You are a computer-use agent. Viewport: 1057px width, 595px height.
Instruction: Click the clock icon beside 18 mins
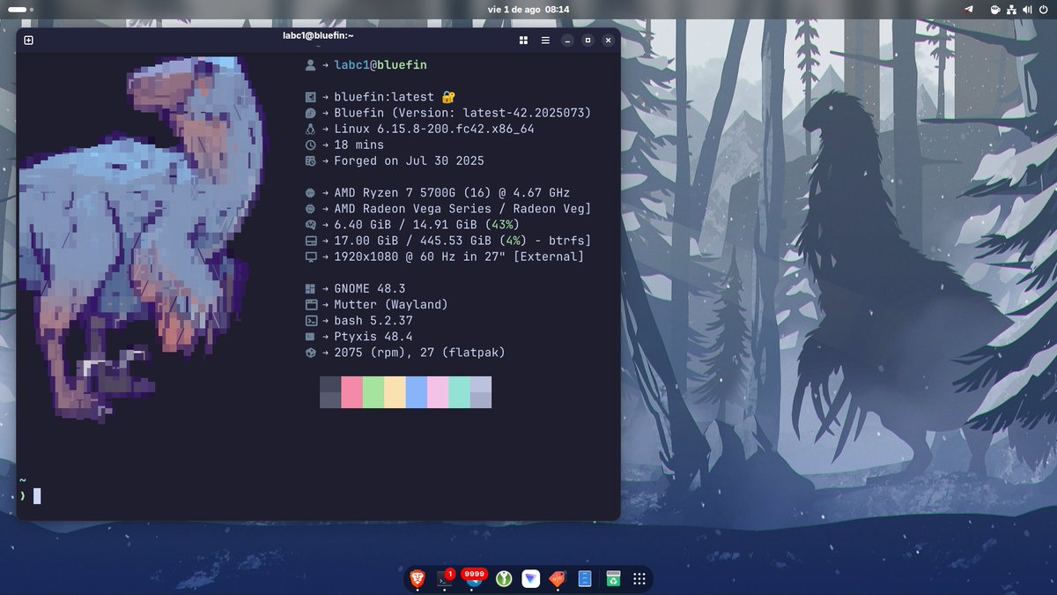pos(310,145)
